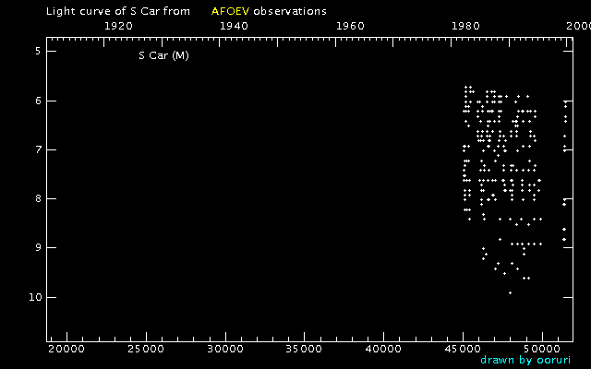This screenshot has width=591, height=369.
Task: Click the 45000 Julian date axis label
Action: point(463,348)
